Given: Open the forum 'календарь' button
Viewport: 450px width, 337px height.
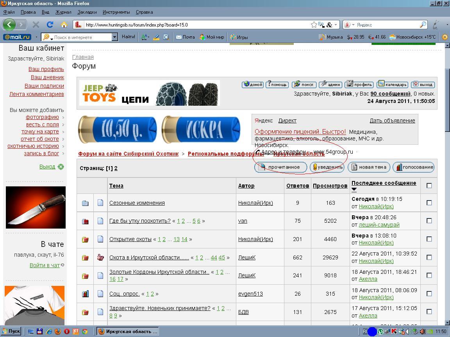Looking at the screenshot, I should pos(393,84).
